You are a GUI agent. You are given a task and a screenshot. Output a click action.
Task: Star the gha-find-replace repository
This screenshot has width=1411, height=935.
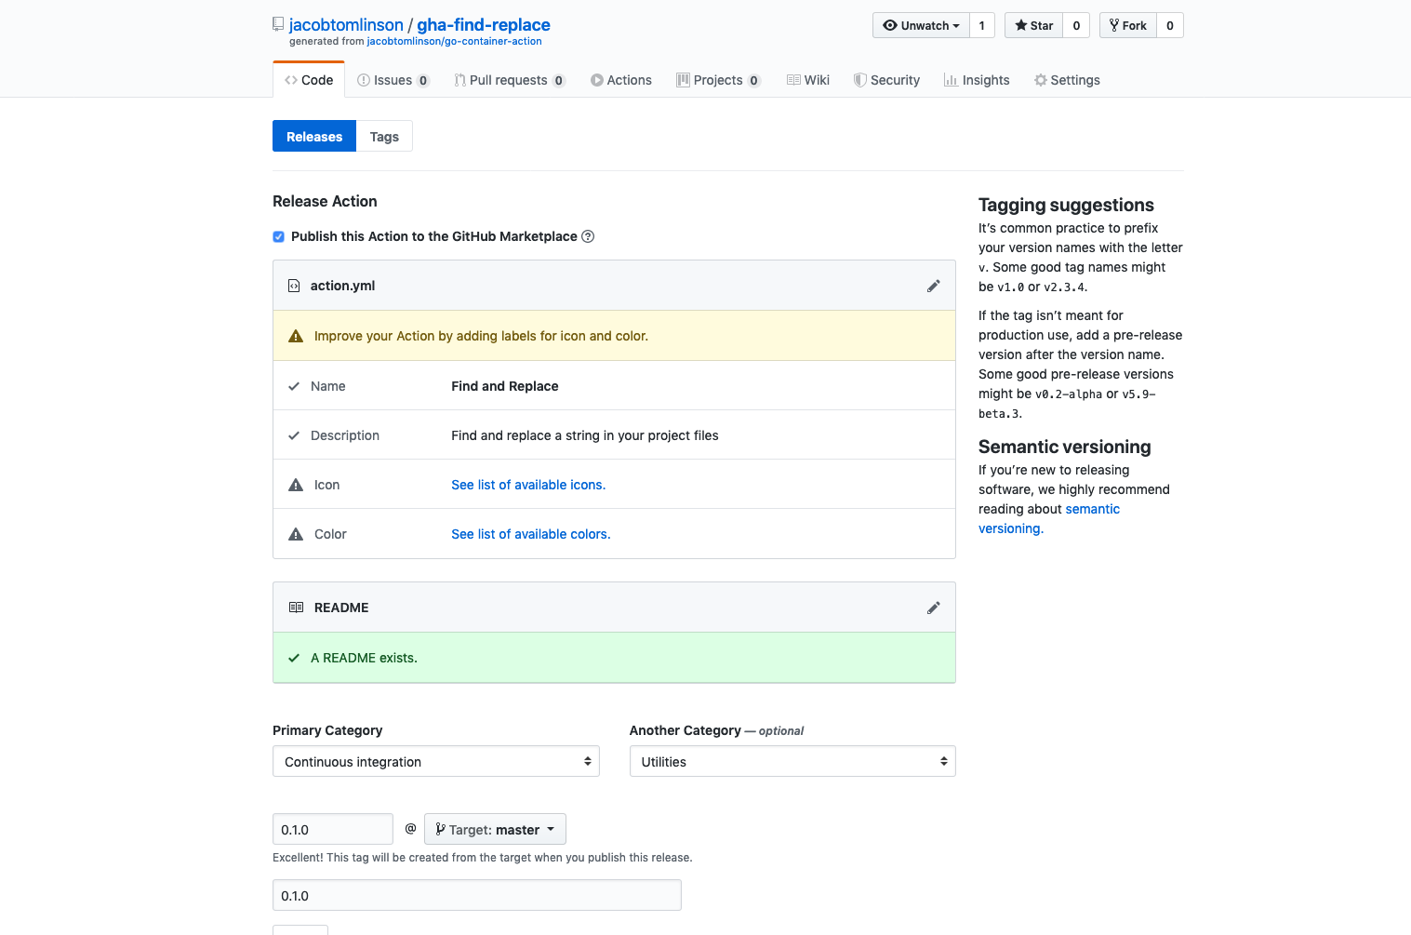[x=1033, y=25]
